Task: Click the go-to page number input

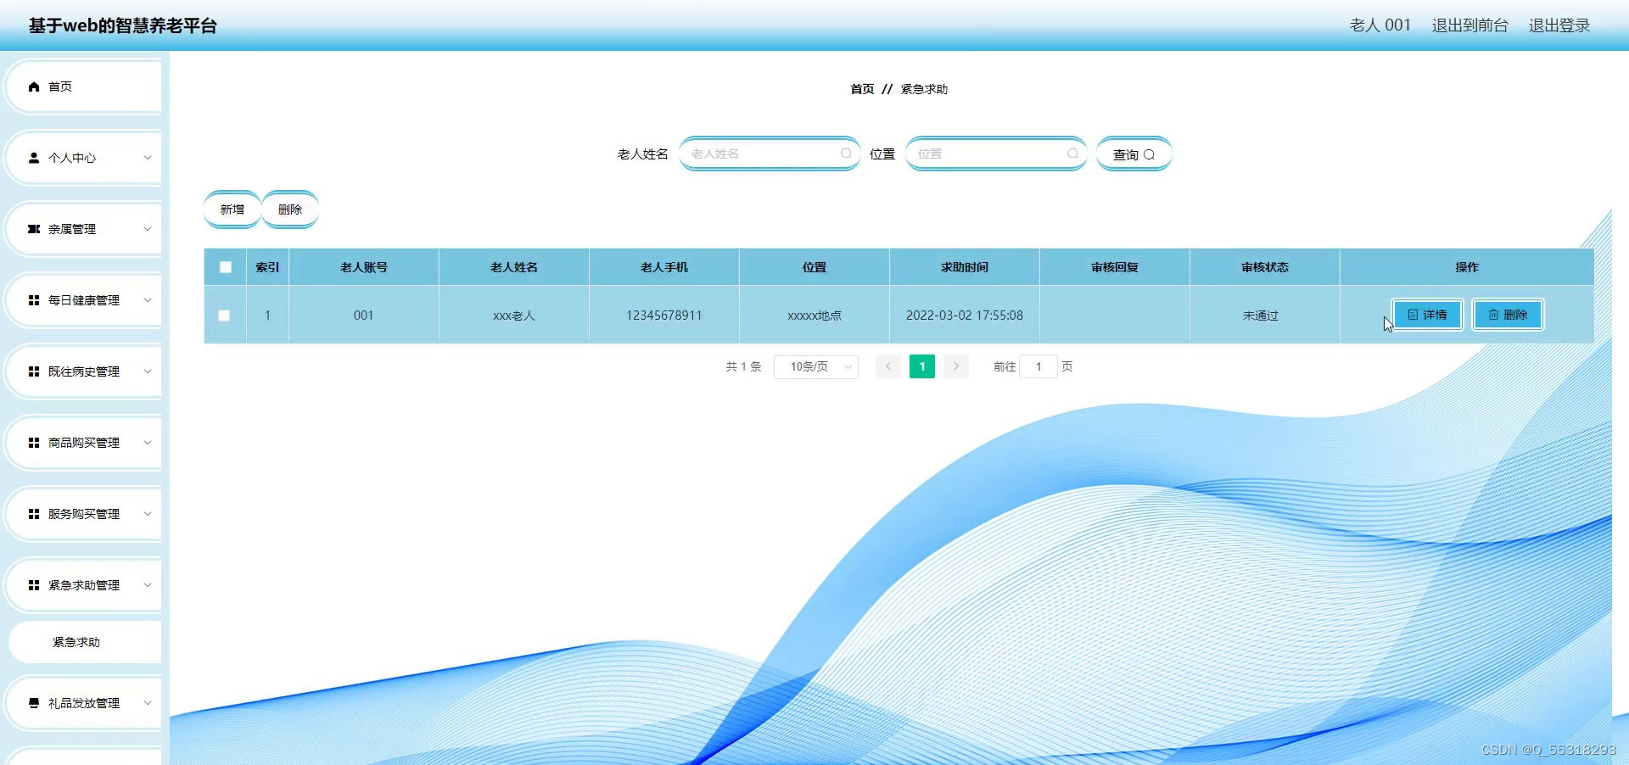Action: pos(1038,366)
